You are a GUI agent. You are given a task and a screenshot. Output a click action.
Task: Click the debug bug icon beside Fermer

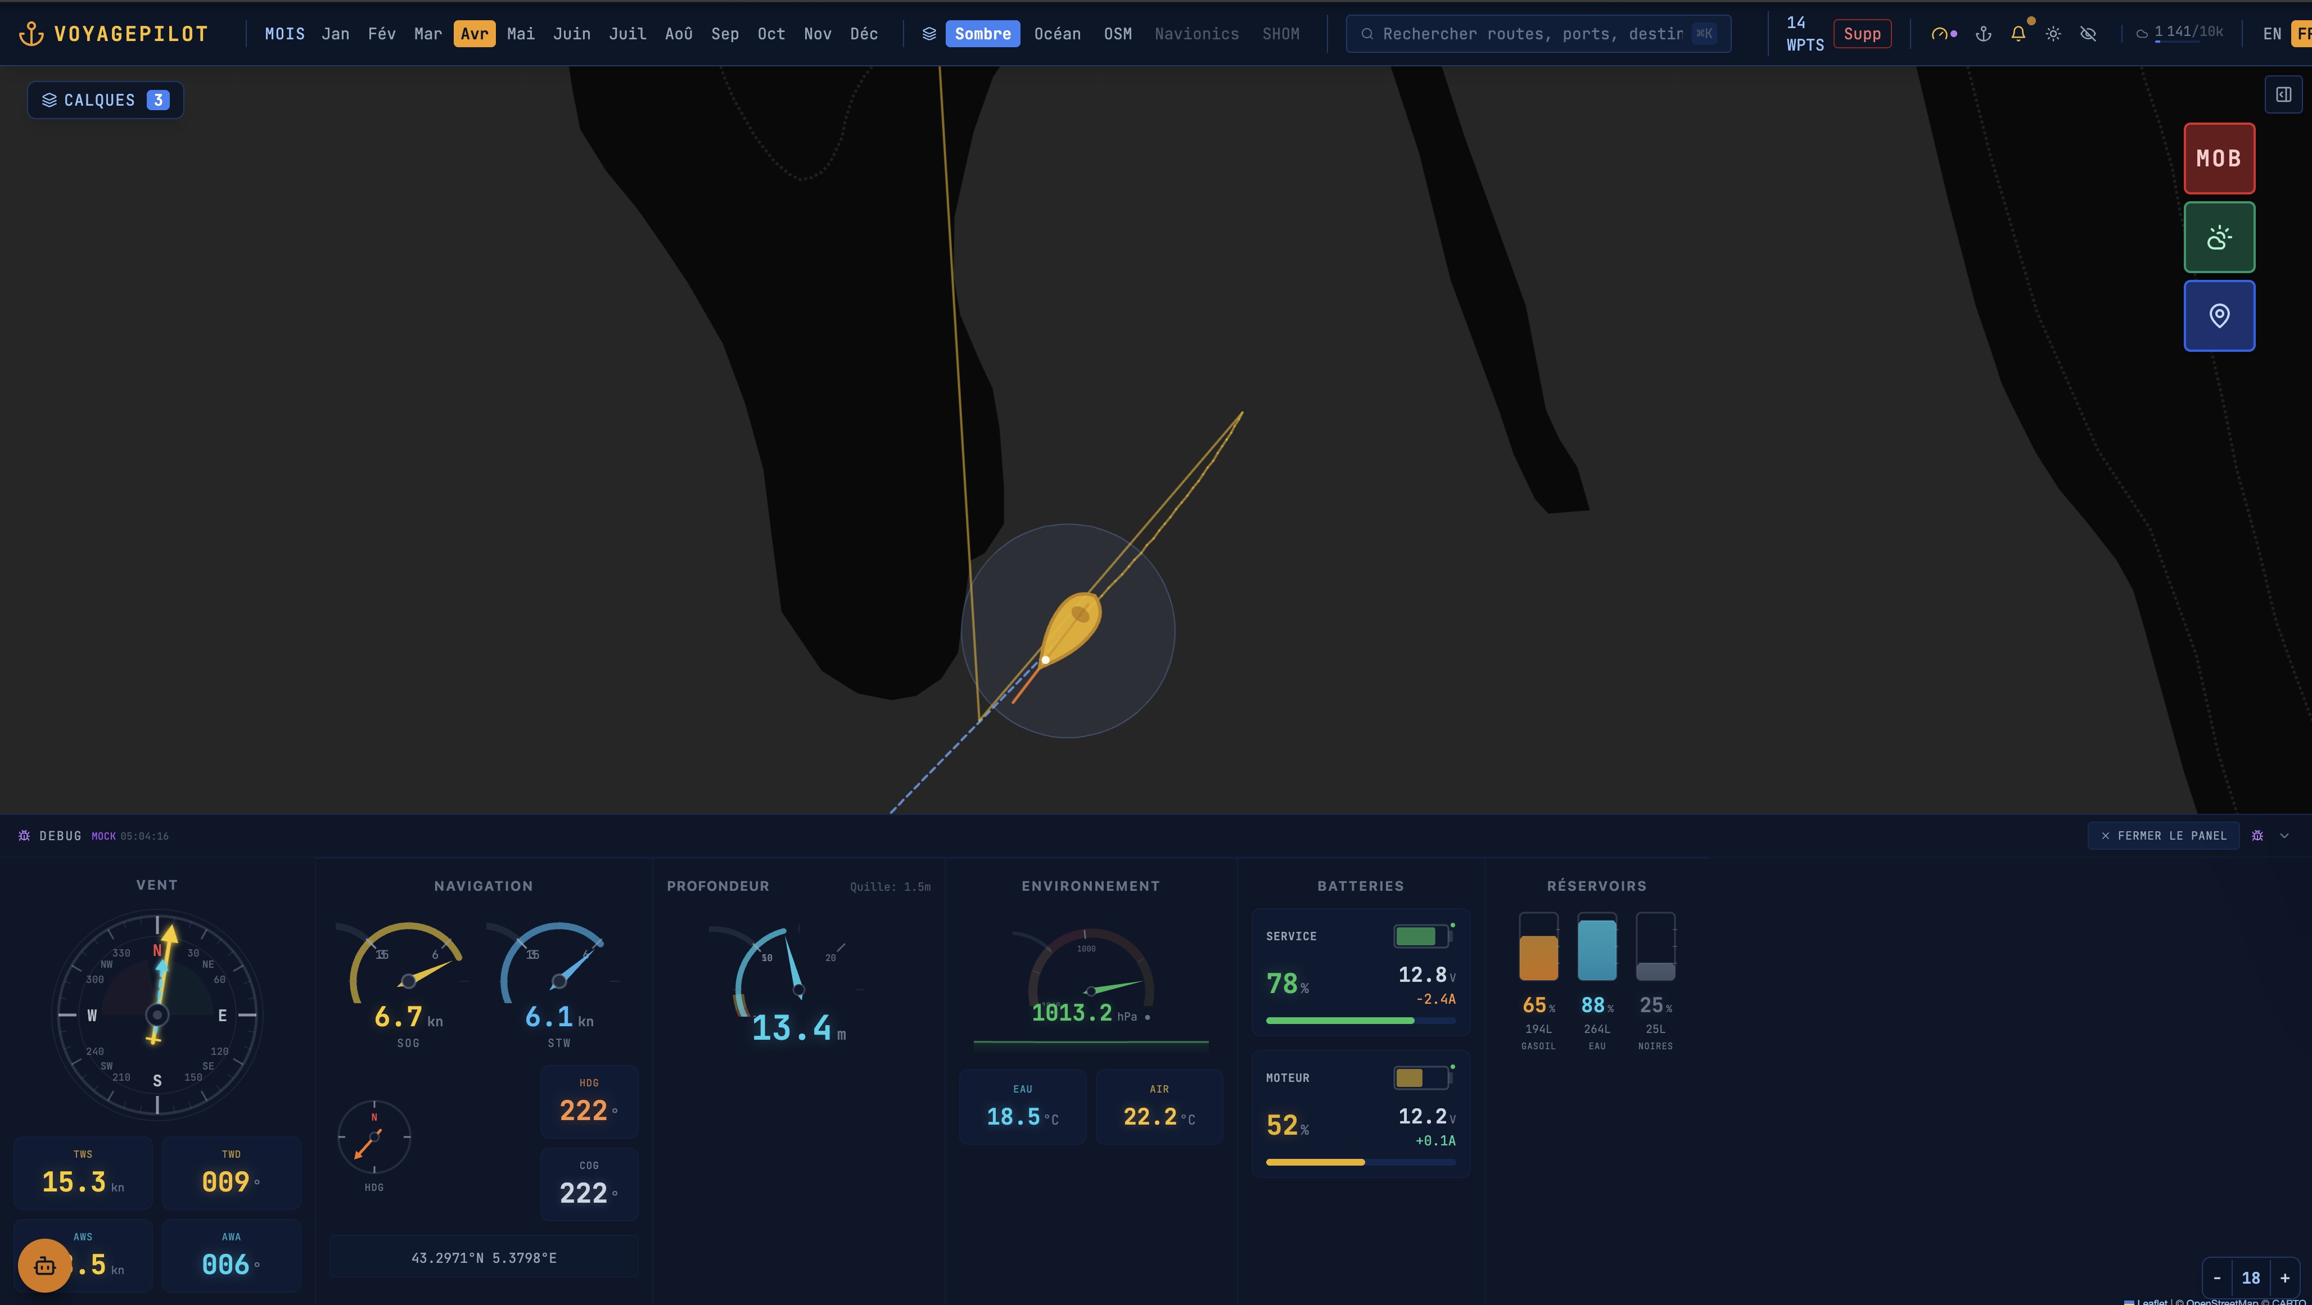point(2257,835)
